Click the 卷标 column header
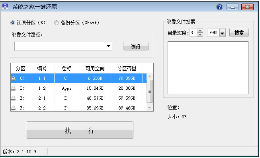 [x=66, y=68]
